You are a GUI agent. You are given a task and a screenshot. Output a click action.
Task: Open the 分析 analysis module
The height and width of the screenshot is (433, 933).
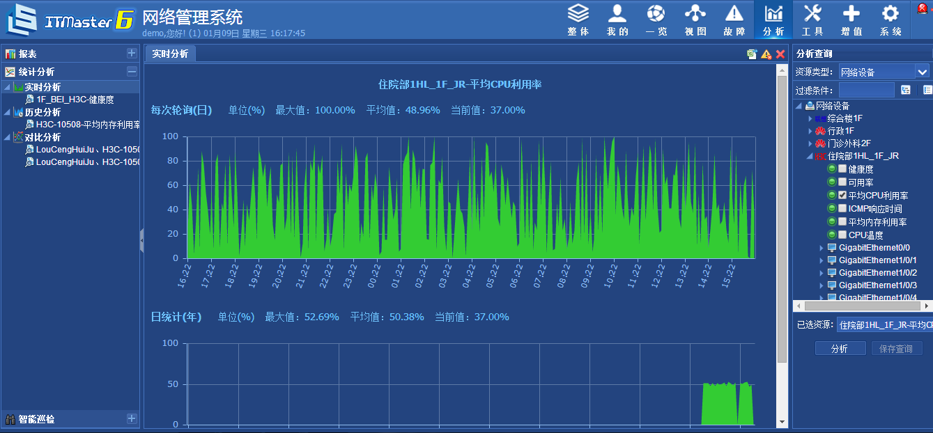coord(773,19)
